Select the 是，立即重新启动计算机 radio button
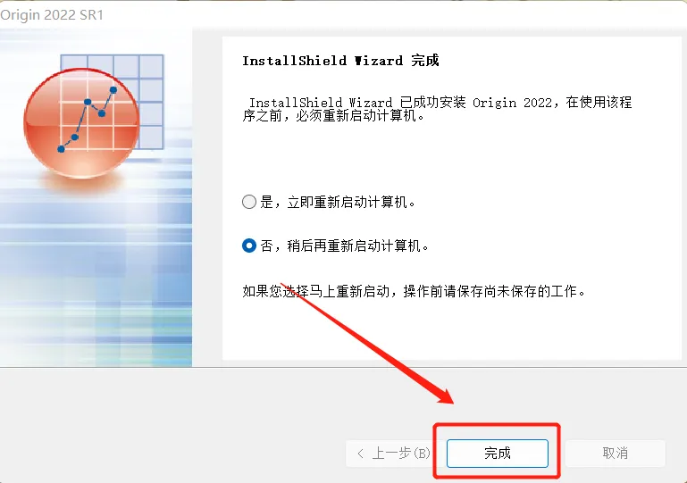The height and width of the screenshot is (483, 687). pos(249,202)
